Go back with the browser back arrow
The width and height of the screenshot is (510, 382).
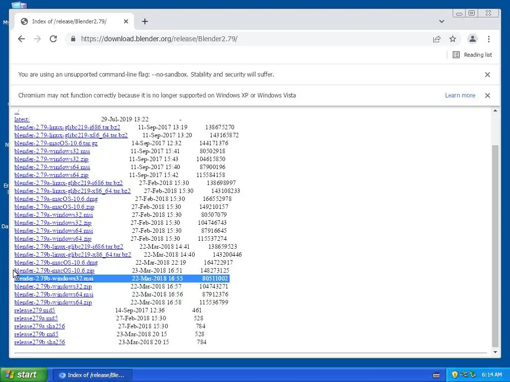point(21,39)
